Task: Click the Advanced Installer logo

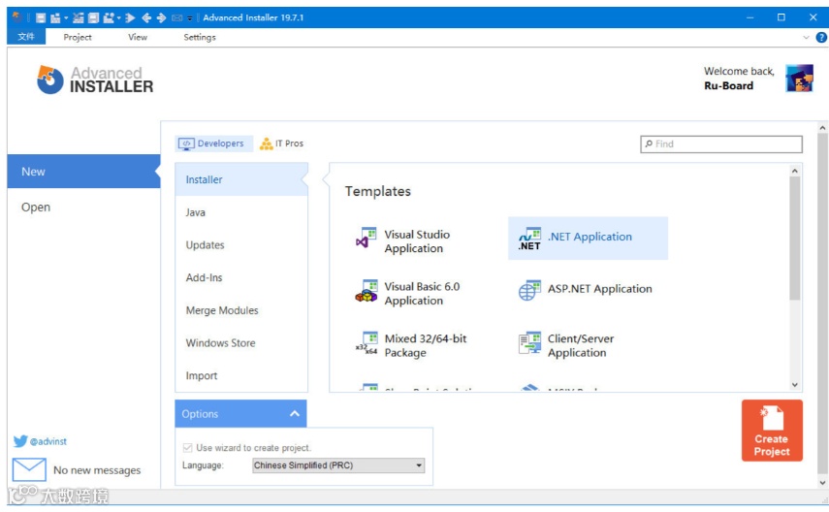Action: [95, 80]
